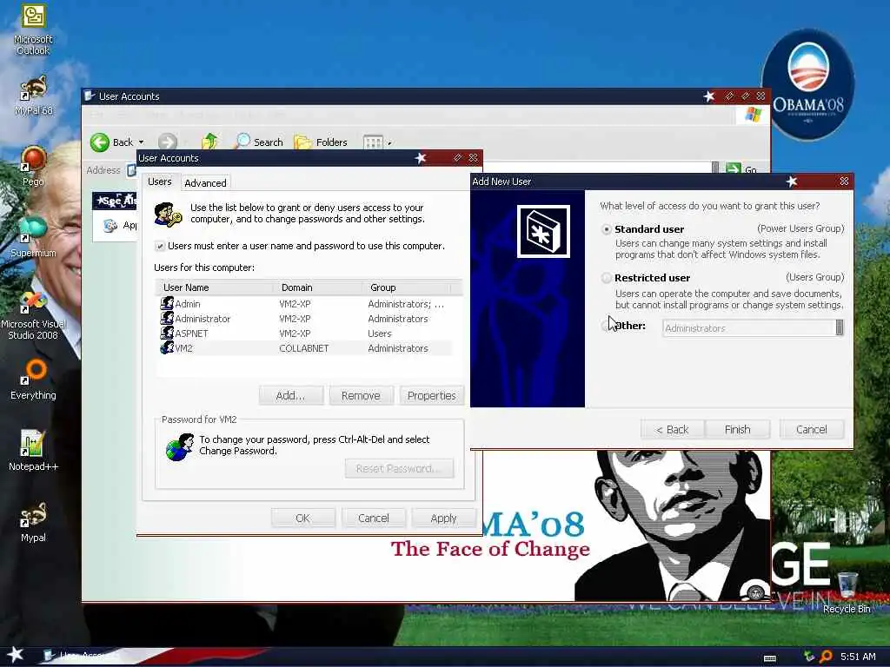Open the Recycle Bin
The image size is (890, 667).
pyautogui.click(x=847, y=592)
